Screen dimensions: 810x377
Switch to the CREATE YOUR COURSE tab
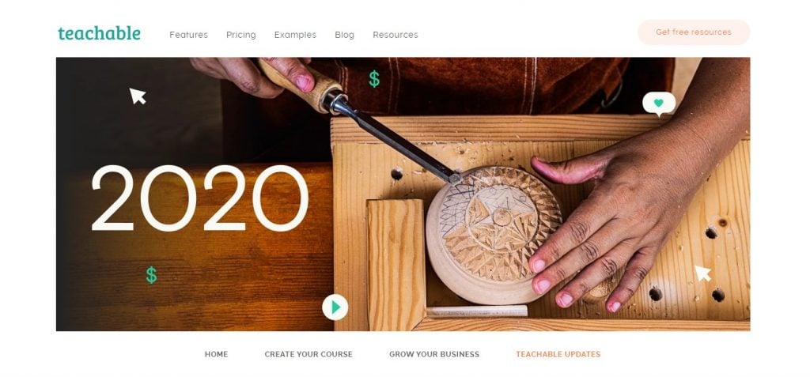[308, 354]
